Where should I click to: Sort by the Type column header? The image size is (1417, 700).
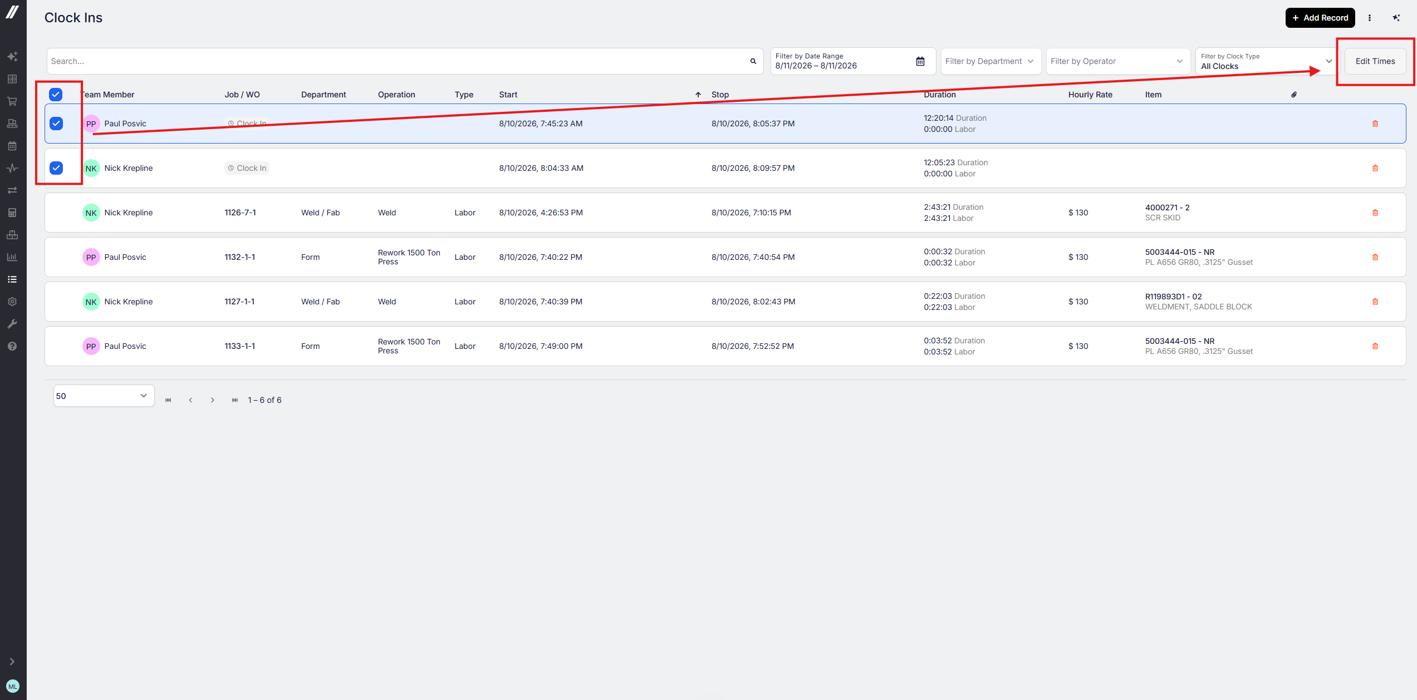coord(464,95)
